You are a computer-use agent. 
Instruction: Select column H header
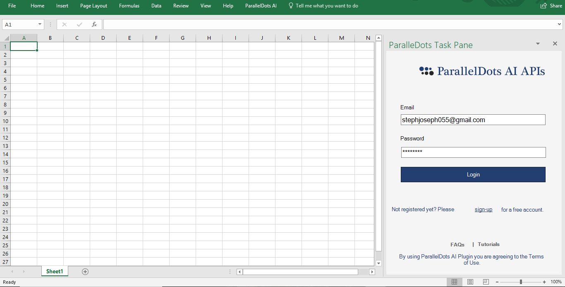[209, 38]
